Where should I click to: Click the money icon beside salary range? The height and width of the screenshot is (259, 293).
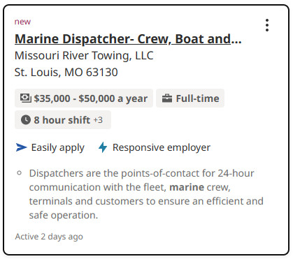(26, 98)
